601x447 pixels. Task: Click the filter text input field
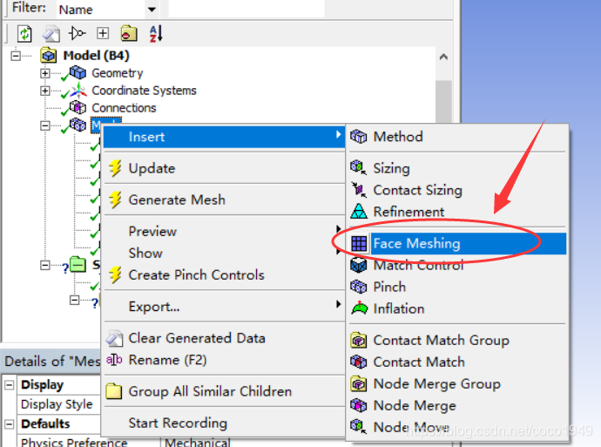(246, 9)
